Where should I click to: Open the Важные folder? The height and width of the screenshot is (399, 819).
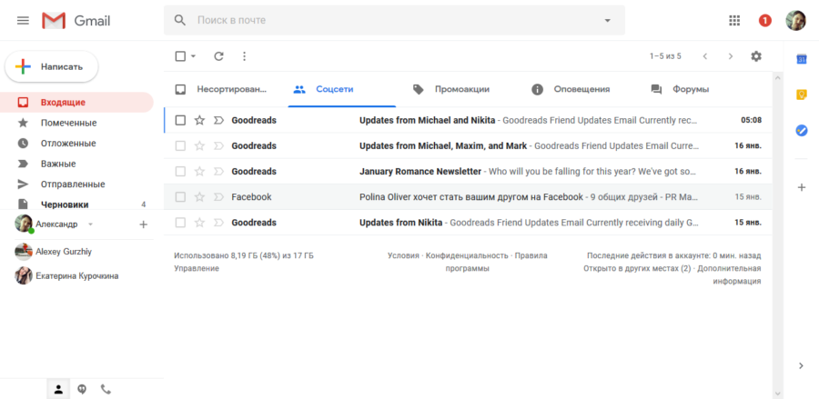(76, 164)
